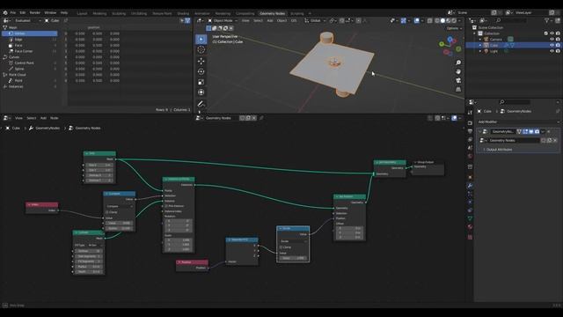Screen dimensions: 563x317
Task: Hide the Cube object in outliner
Action: pos(552,45)
